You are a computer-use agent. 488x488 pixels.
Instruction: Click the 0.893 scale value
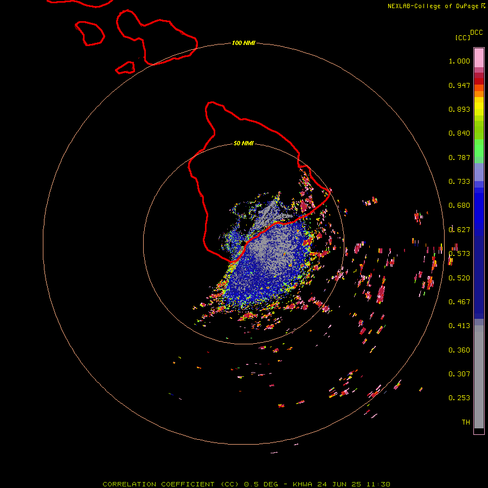click(x=459, y=109)
